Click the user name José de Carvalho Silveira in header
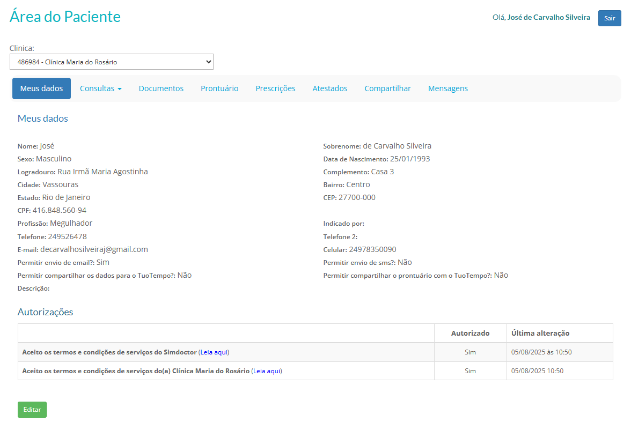 click(x=548, y=17)
